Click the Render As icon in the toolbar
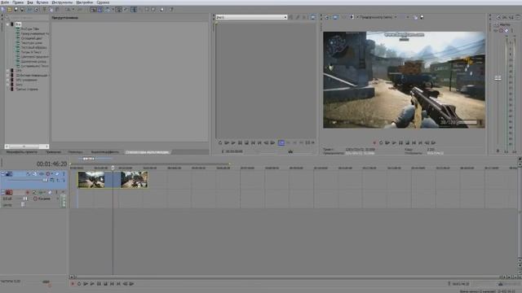Viewport: 522px width, 293px height. click(x=29, y=10)
